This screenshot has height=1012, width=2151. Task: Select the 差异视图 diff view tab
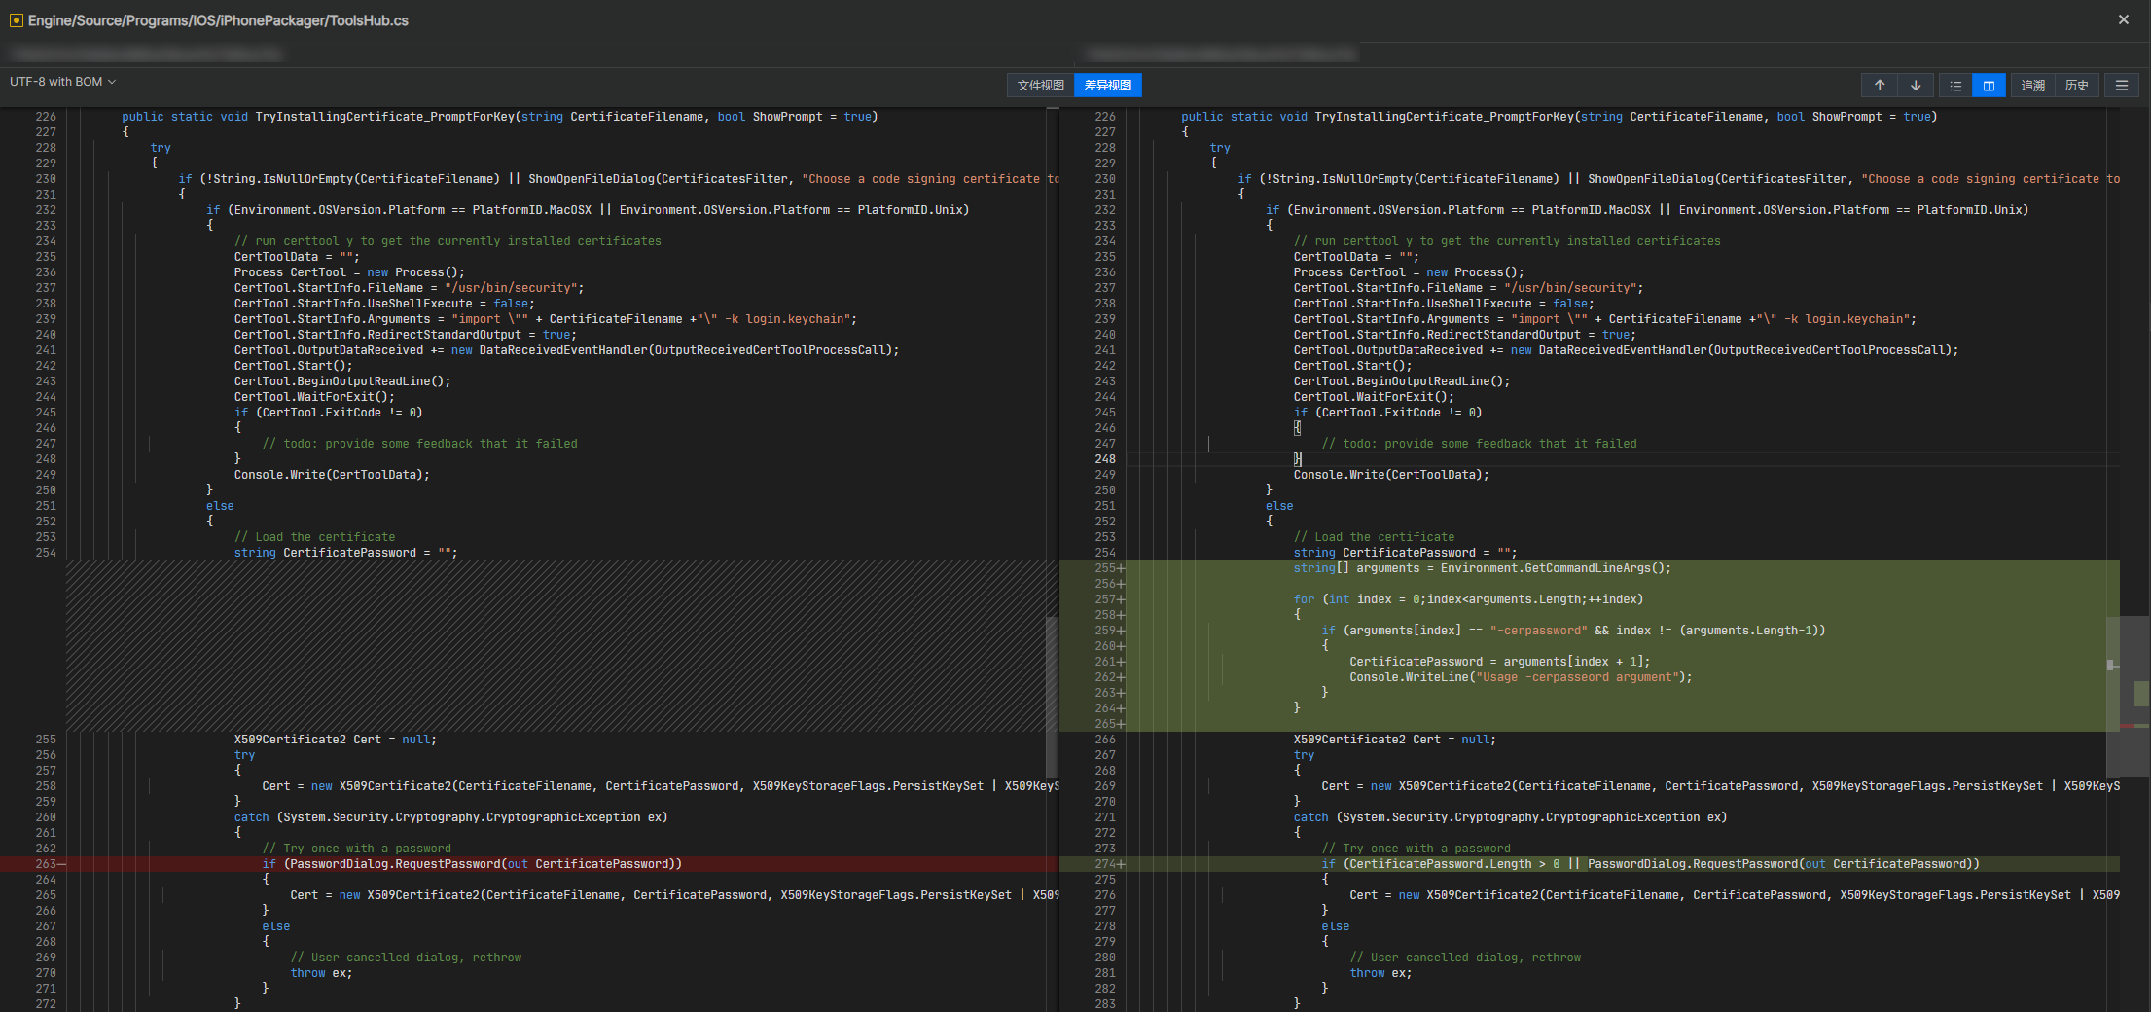1108,86
